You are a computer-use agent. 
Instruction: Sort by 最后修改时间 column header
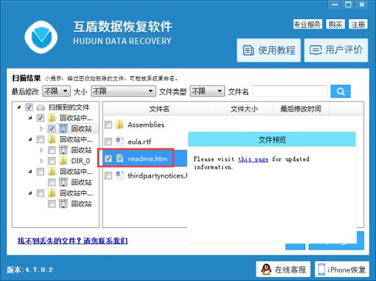301,109
